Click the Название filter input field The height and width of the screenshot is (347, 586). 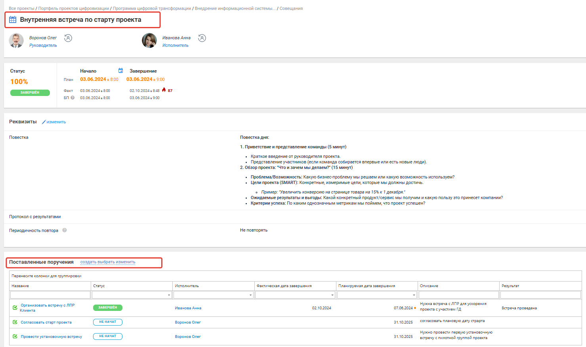click(x=50, y=295)
